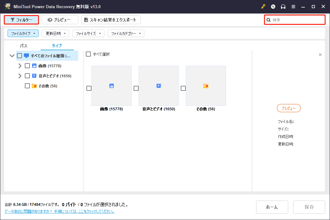
Task: Click the 音声とビデオ media icon in tree
Action: click(x=34, y=75)
